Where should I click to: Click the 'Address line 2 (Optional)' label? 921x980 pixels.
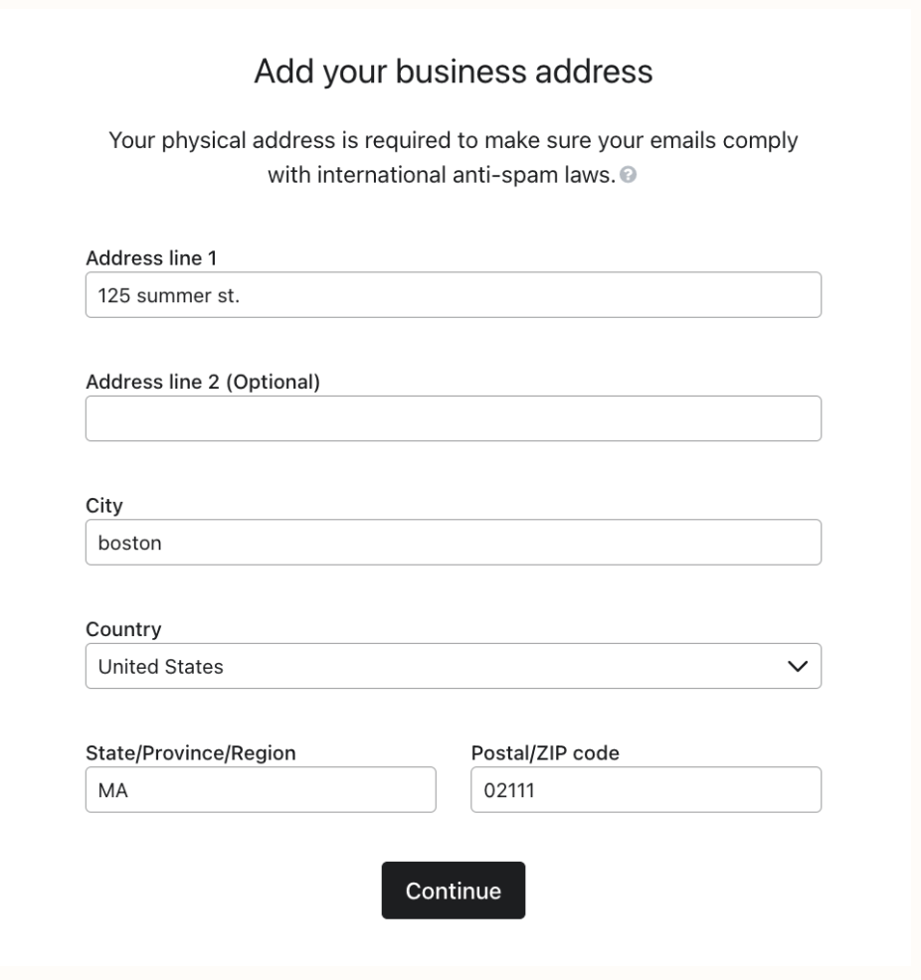click(x=203, y=382)
